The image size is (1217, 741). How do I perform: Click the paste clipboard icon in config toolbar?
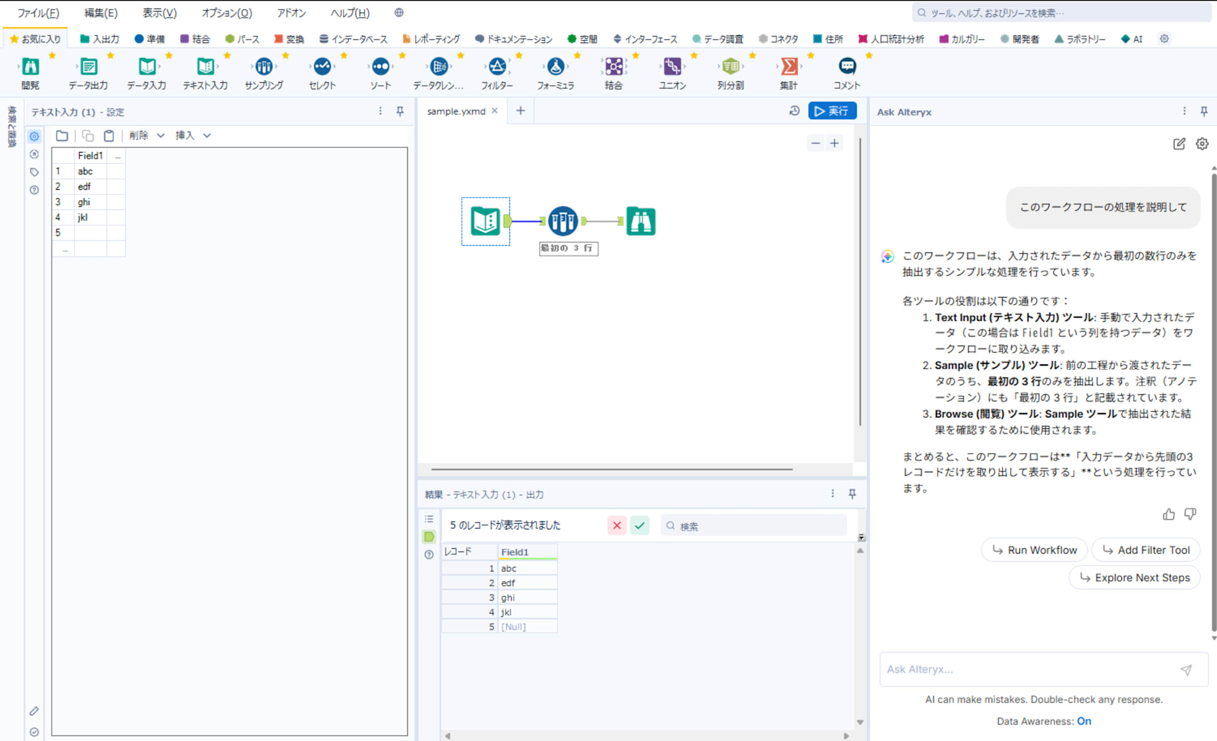pyautogui.click(x=109, y=136)
